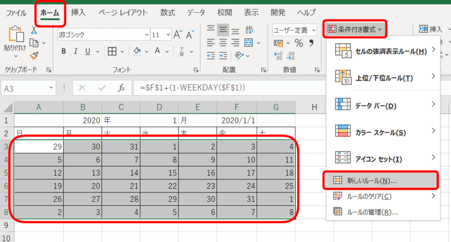This screenshot has height=242, width=451.
Task: Open カラー スケール submenu
Action: [383, 132]
